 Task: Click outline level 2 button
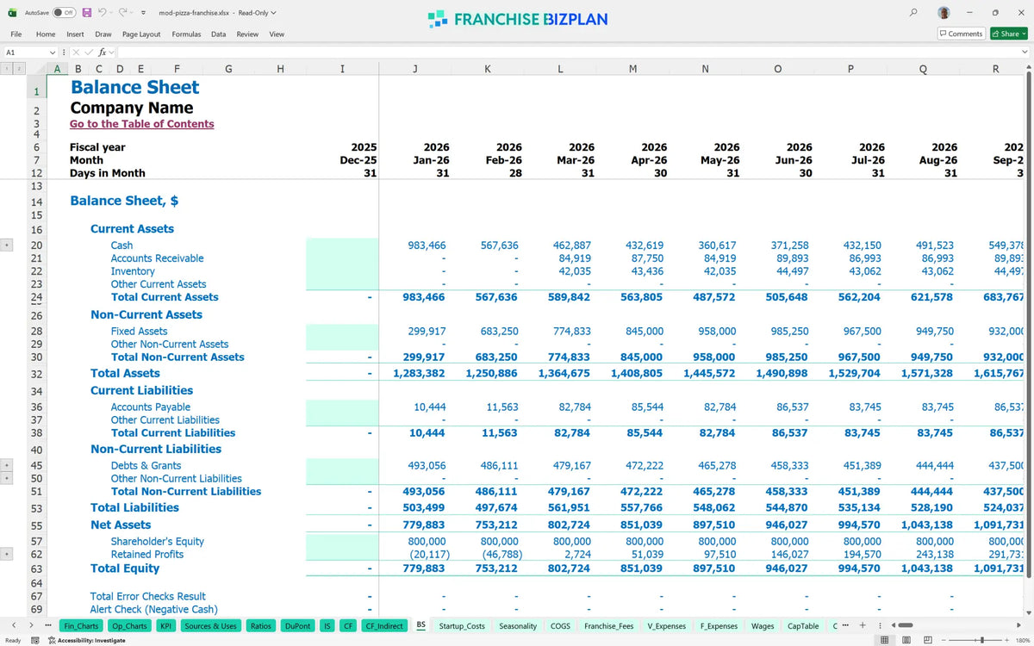pos(19,68)
